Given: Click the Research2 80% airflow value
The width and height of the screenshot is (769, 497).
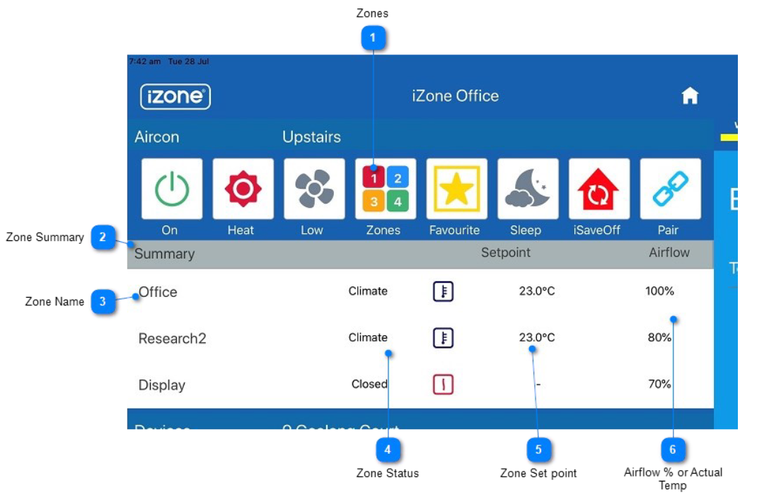Looking at the screenshot, I should [659, 338].
